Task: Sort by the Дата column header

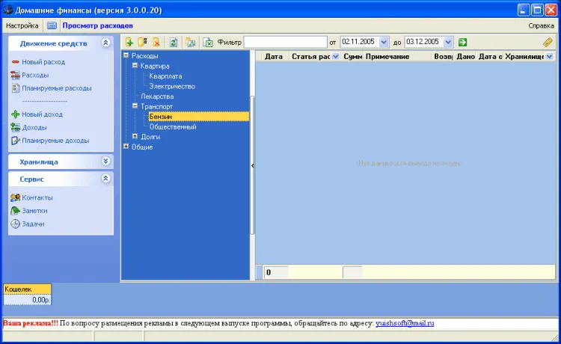Action: point(274,57)
